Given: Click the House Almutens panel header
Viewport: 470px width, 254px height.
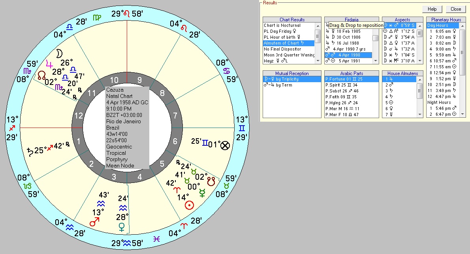Looking at the screenshot, I should click(x=402, y=73).
